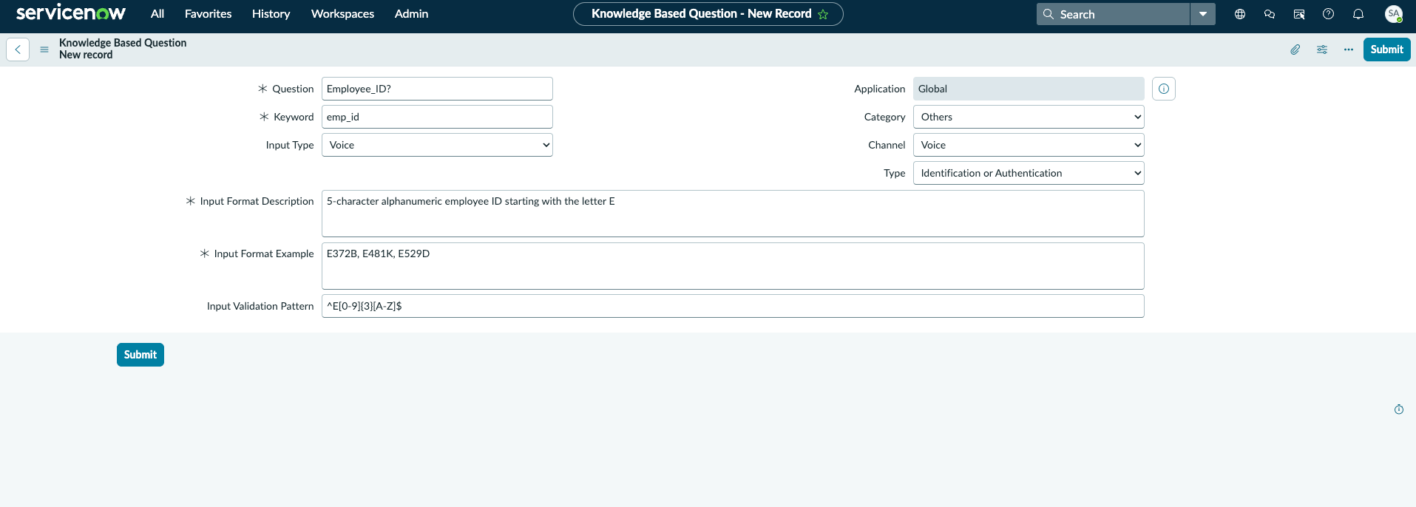Favorite this page with the star icon
This screenshot has height=507, width=1416.
click(x=823, y=14)
